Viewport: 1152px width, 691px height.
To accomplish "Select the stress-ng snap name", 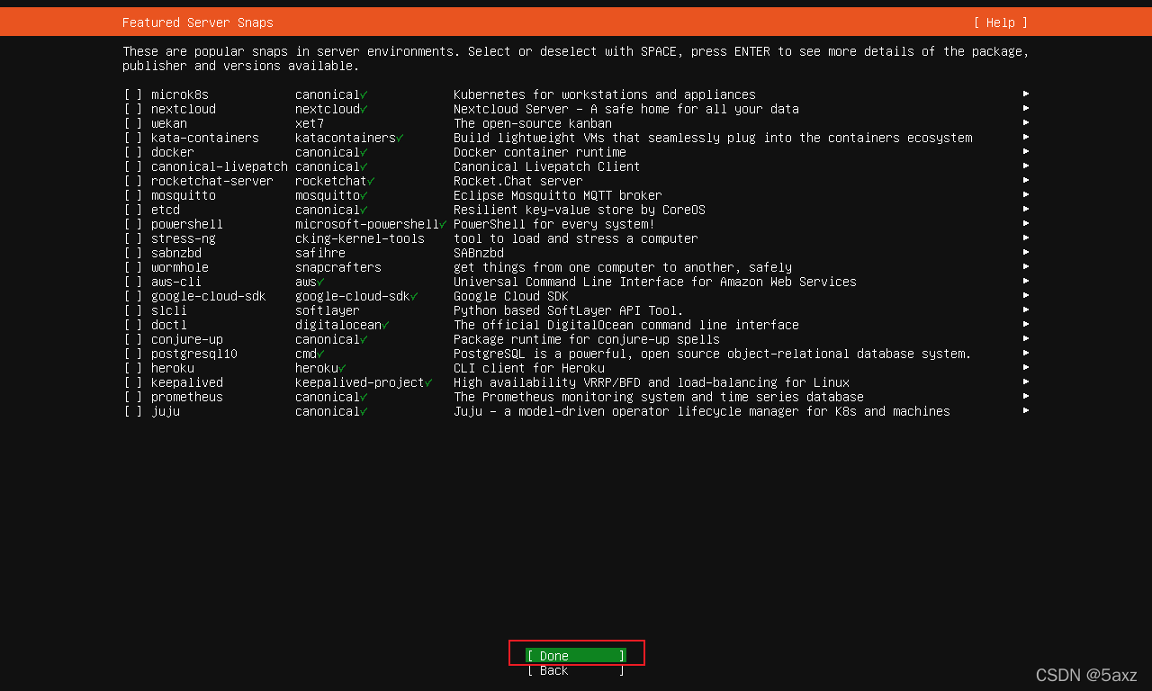I will click(184, 238).
